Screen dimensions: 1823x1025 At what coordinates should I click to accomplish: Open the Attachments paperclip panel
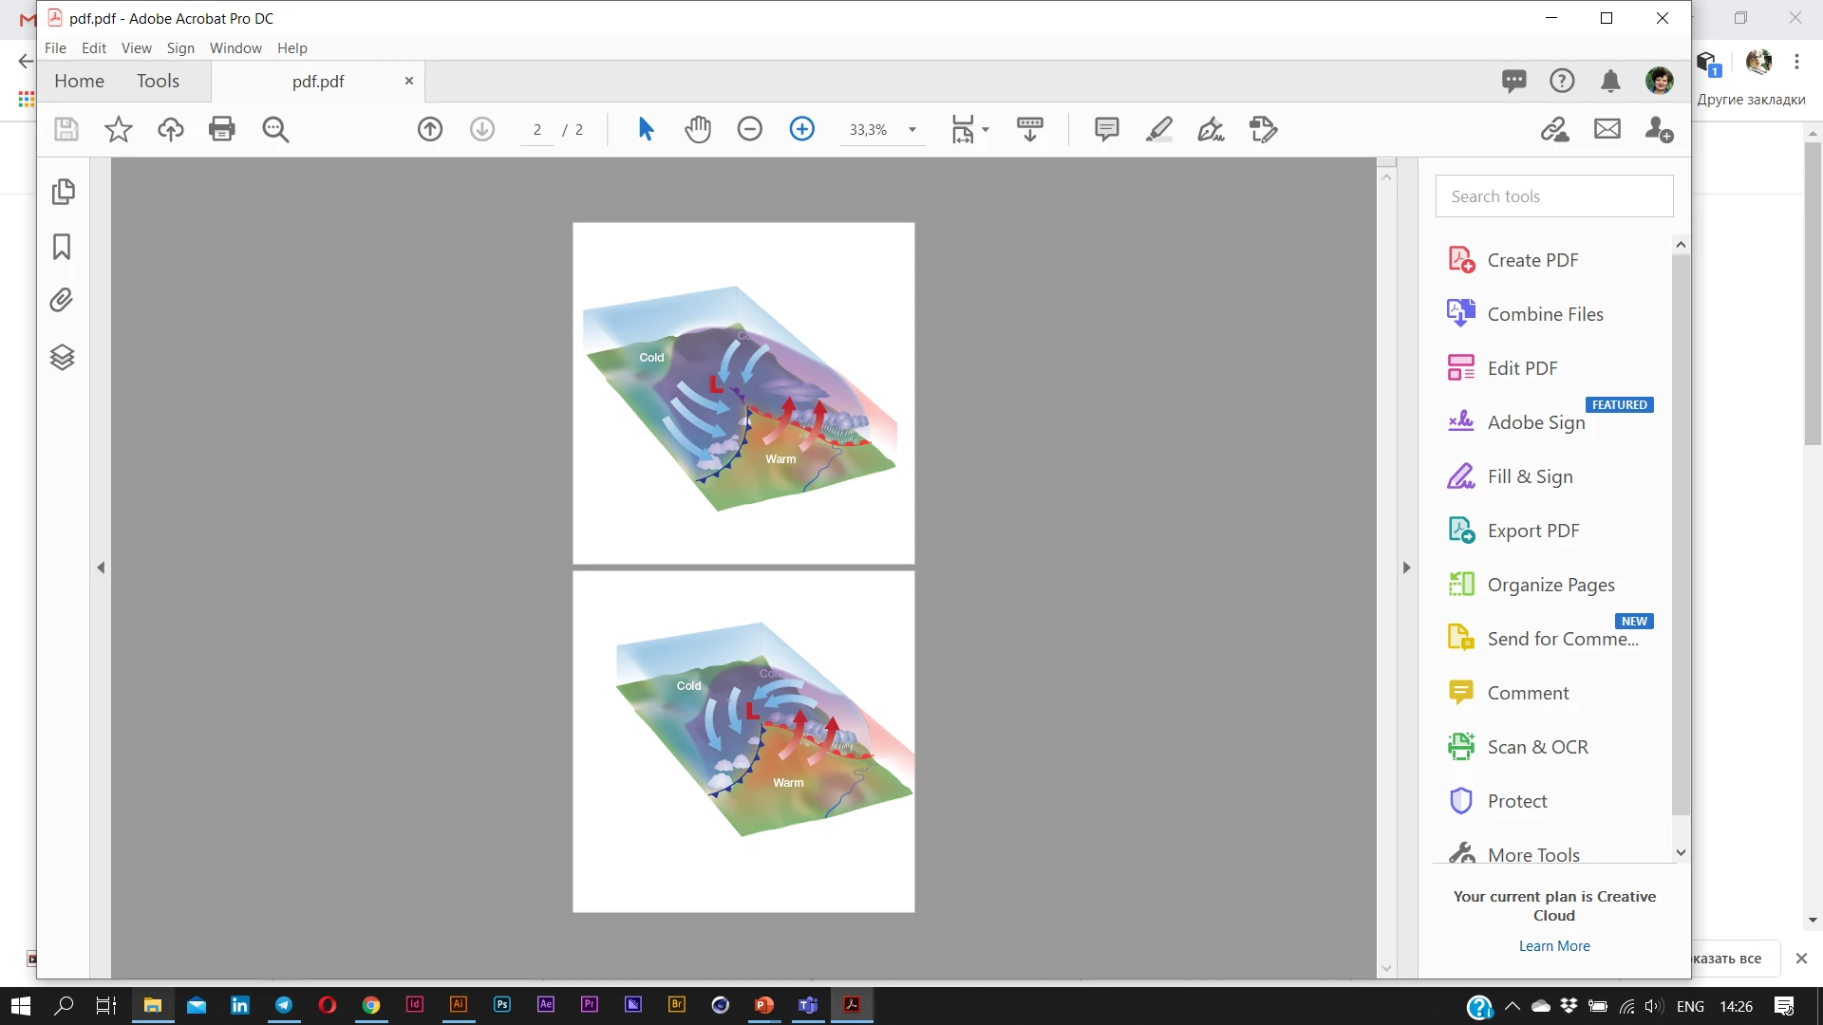click(x=62, y=301)
